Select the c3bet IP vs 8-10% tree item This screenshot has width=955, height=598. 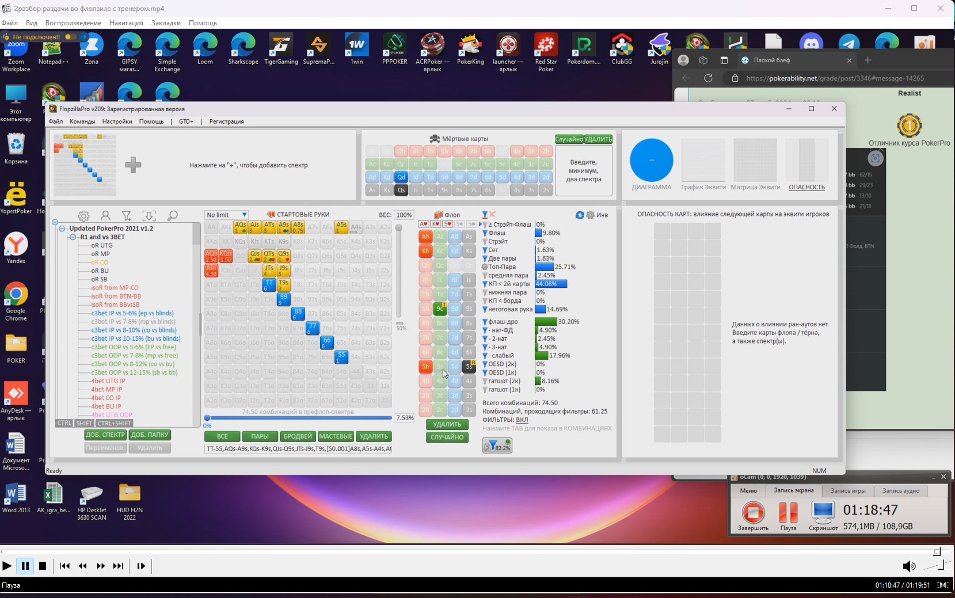(134, 330)
